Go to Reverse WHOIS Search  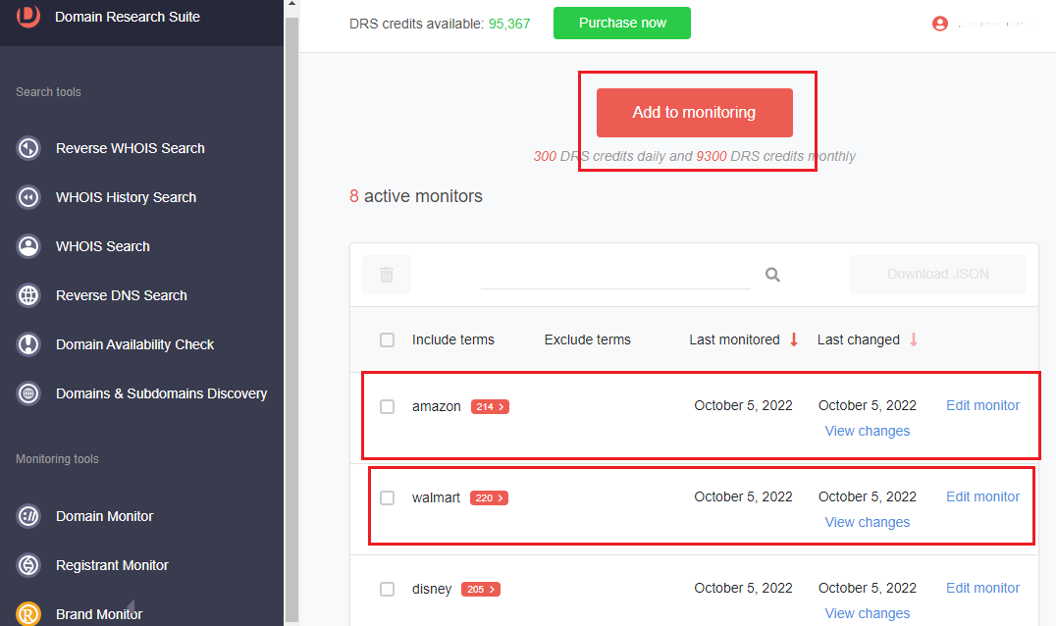130,148
